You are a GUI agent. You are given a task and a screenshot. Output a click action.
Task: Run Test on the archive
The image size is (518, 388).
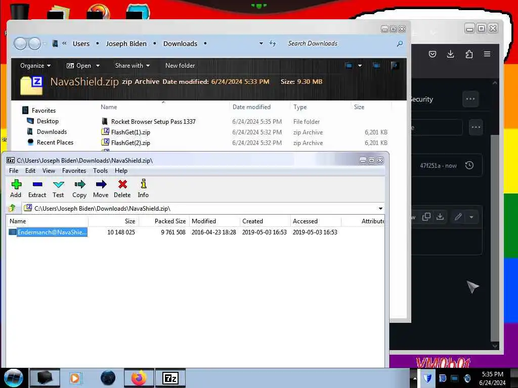tap(58, 189)
